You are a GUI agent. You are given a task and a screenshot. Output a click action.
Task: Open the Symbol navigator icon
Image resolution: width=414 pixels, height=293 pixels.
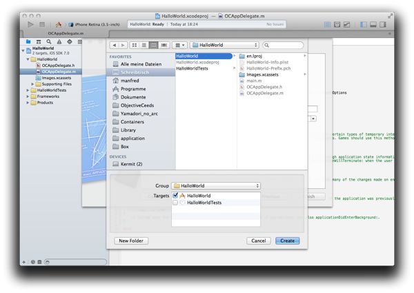tap(39, 41)
